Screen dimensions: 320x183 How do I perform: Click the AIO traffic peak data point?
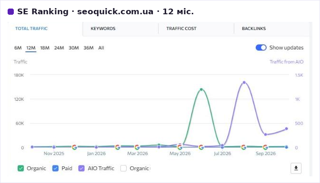coord(244,83)
